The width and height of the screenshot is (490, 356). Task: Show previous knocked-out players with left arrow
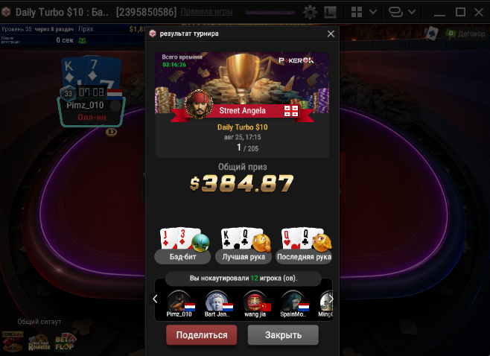pos(156,299)
